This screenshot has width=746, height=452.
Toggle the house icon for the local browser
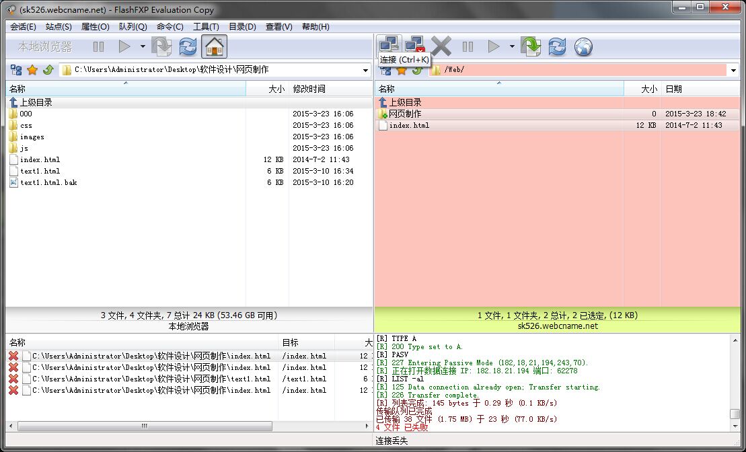pos(214,46)
